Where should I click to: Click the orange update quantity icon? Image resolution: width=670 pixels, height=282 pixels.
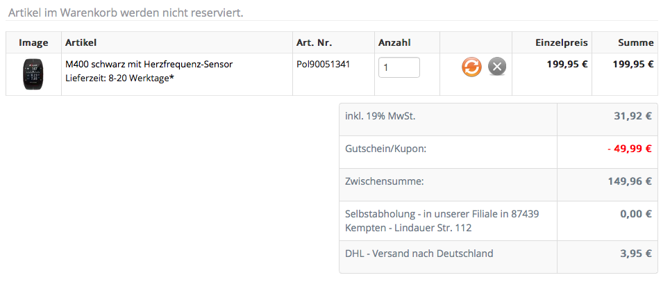click(471, 67)
